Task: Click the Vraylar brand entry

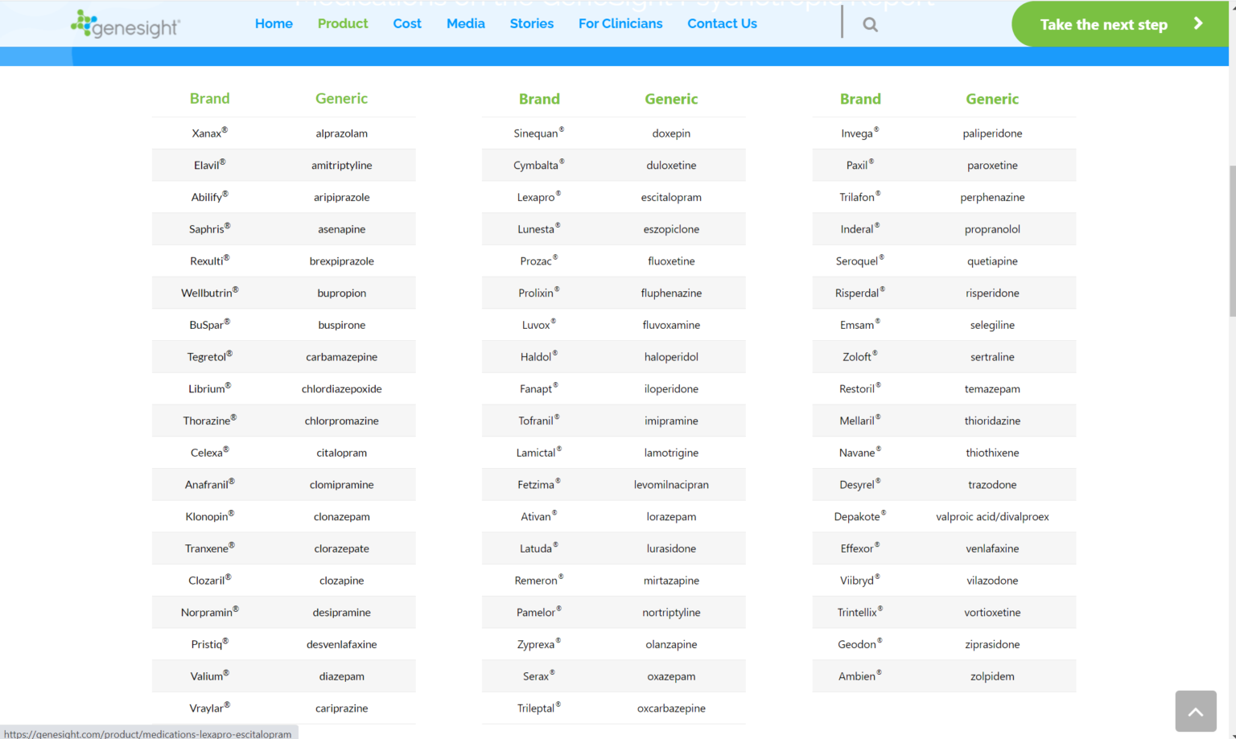Action: (209, 708)
